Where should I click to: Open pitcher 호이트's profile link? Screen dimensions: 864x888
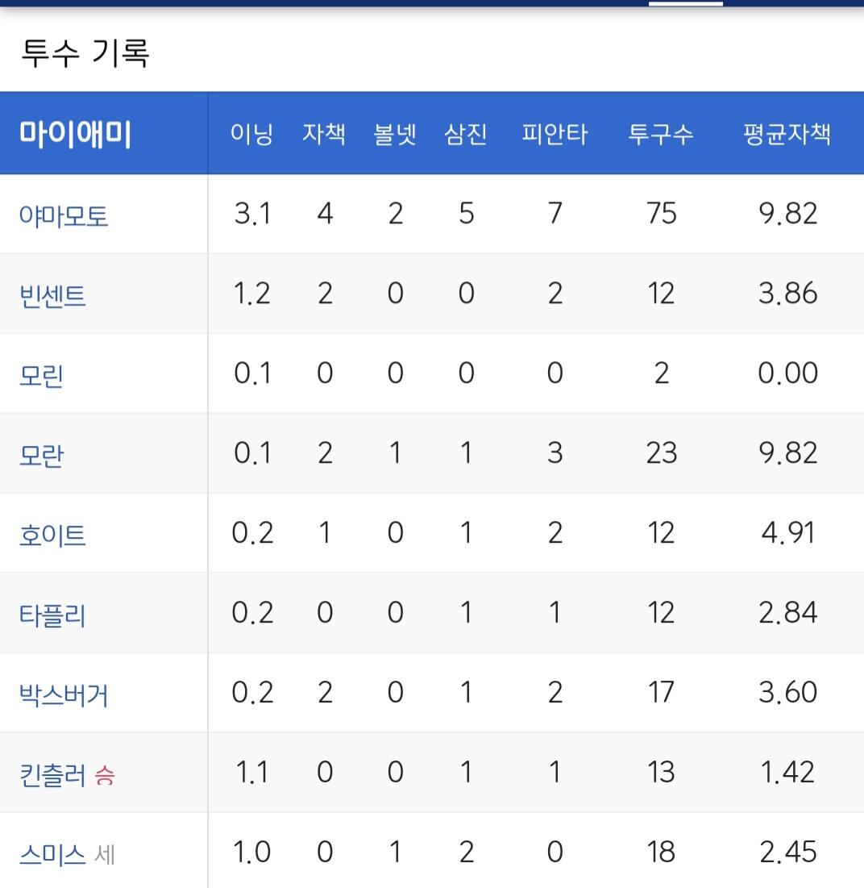coord(52,536)
